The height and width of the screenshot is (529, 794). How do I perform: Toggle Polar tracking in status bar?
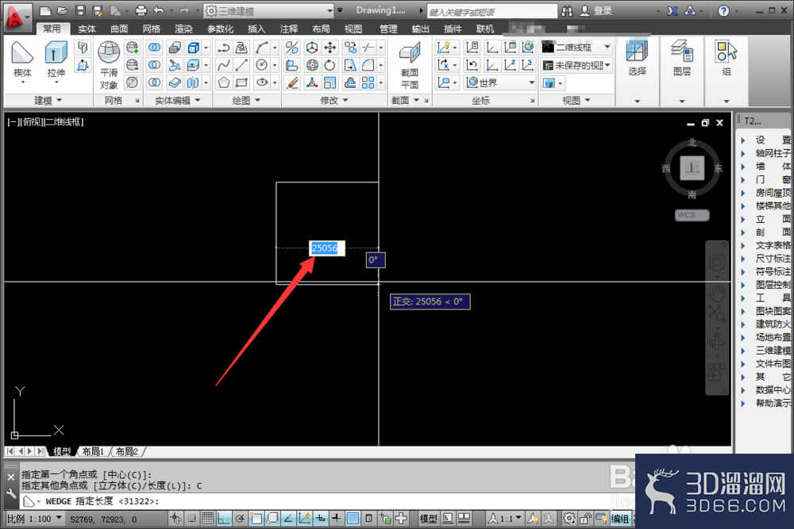pyautogui.click(x=240, y=519)
